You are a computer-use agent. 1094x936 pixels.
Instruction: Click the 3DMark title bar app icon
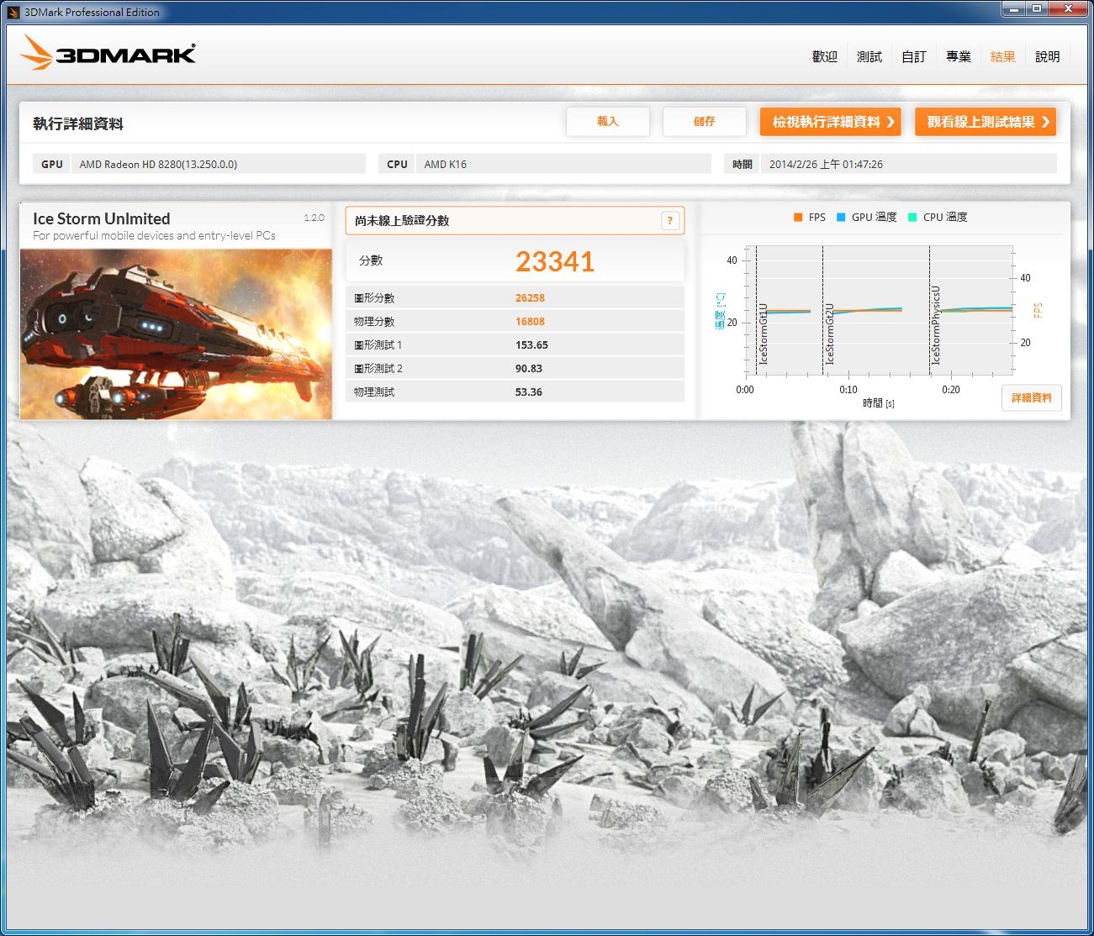(x=13, y=12)
